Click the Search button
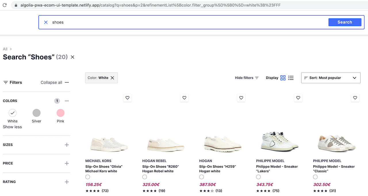Screen dimensions: 368x196 click(345, 22)
